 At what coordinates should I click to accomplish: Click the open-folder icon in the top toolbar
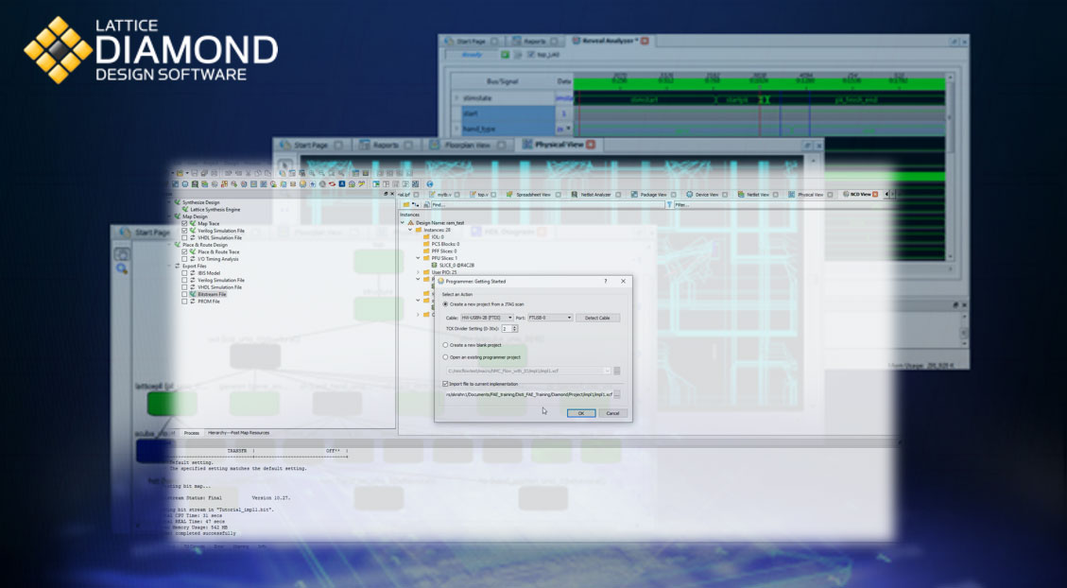pos(180,174)
